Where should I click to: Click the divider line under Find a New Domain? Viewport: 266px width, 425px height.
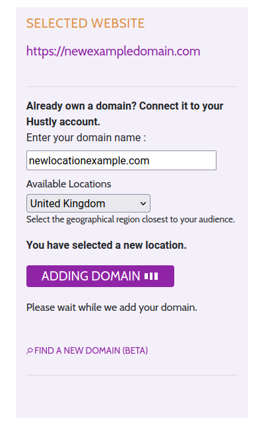pyautogui.click(x=132, y=375)
